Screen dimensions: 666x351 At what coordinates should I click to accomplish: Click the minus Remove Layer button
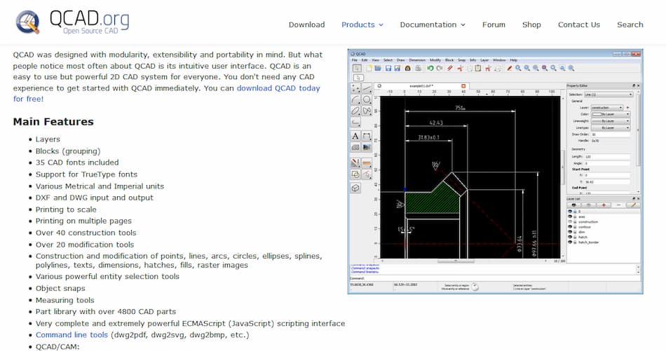(x=618, y=205)
